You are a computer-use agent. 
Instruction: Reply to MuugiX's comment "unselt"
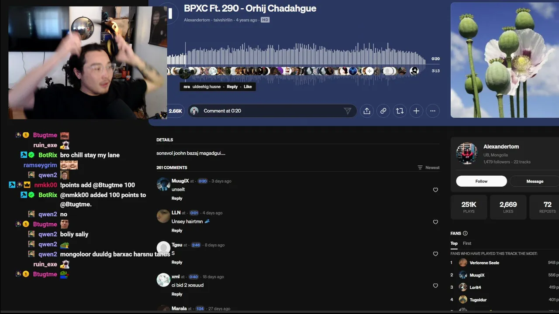point(177,198)
